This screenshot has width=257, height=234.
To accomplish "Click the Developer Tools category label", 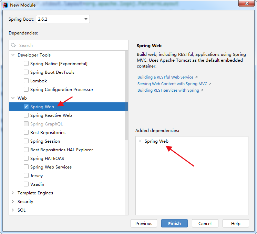I will (34, 55).
